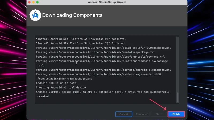Maximize the Setup Wizard window
Screen dimensions: 214x120
pos(37,2)
